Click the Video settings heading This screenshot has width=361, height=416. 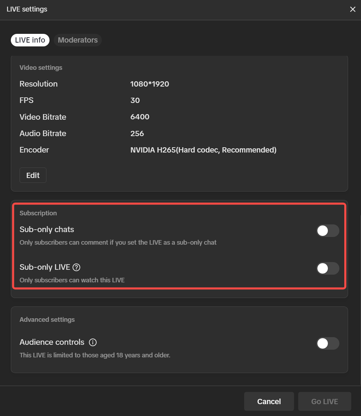coord(41,68)
